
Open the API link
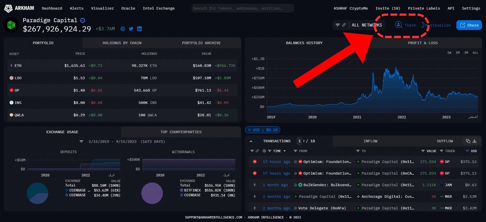point(451,8)
